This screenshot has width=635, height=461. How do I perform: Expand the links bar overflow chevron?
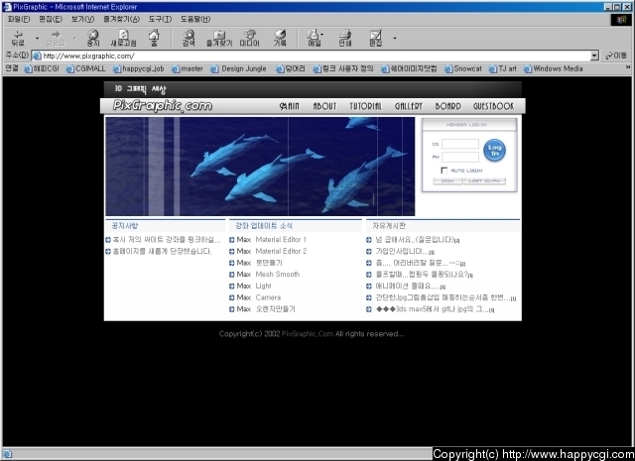[x=628, y=67]
